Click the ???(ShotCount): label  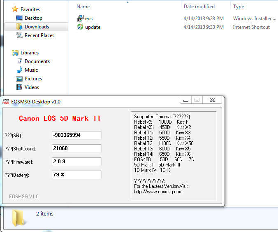coord(21,149)
